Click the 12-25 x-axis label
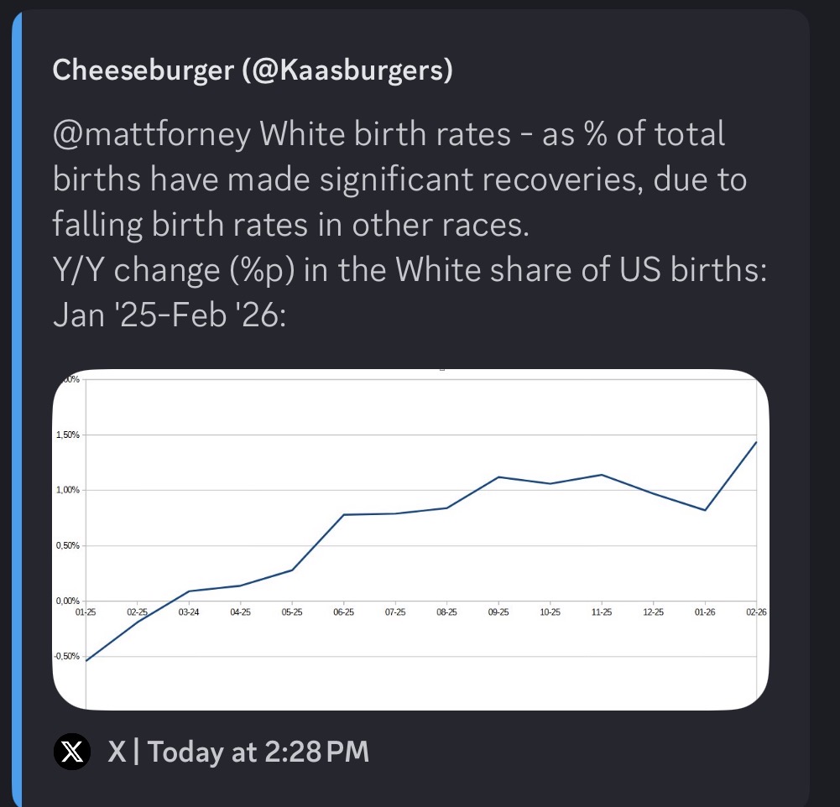Screen dimensions: 840x807 (x=653, y=612)
